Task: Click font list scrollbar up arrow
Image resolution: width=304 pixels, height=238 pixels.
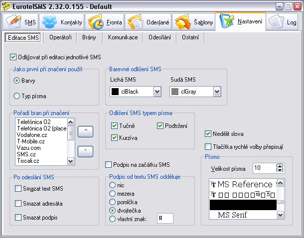Action: [x=281, y=183]
